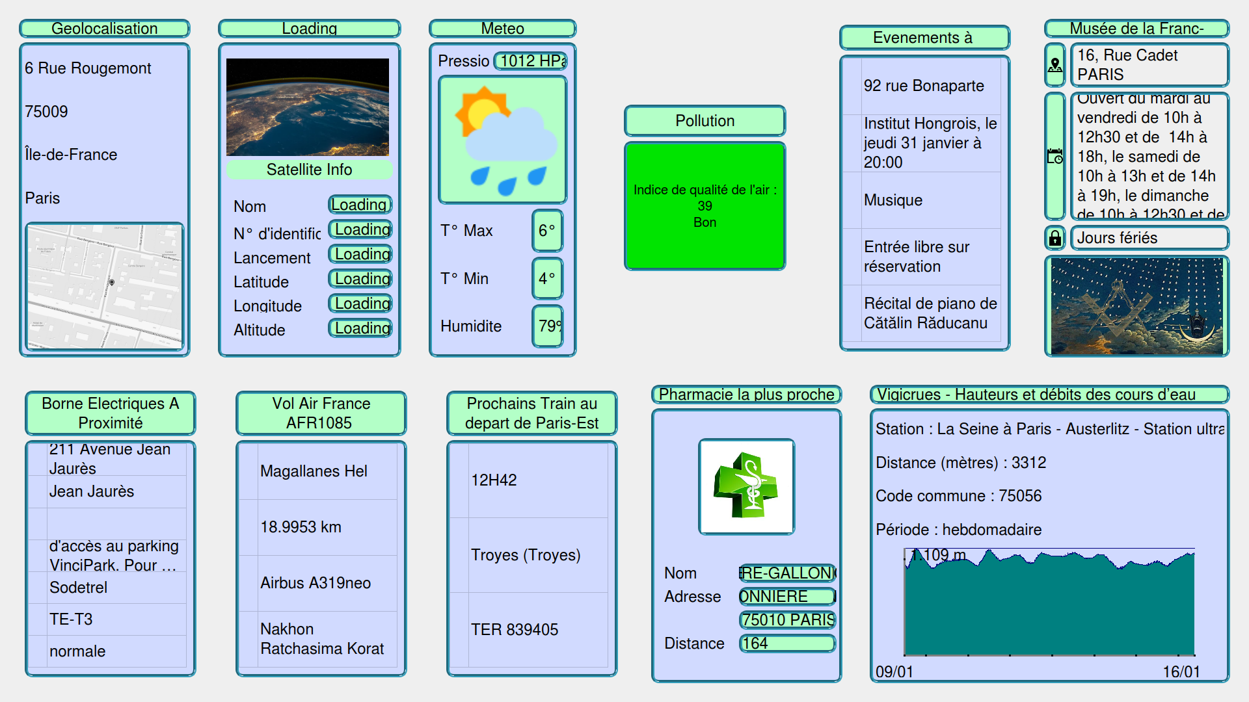The image size is (1249, 702).
Task: Click the Loading header above the satellite image
Action: click(309, 29)
